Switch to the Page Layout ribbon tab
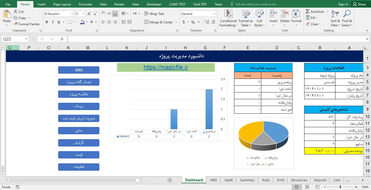Screen dimensions: 371x190 click(x=62, y=4)
